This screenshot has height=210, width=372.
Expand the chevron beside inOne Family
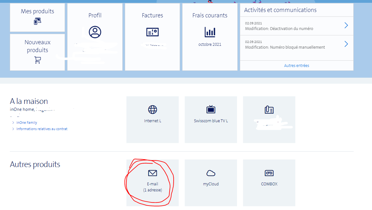[x=13, y=123]
